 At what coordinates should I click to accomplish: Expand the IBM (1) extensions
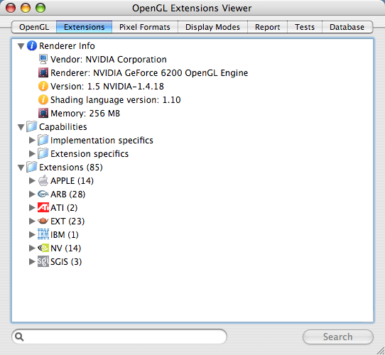pyautogui.click(x=32, y=235)
